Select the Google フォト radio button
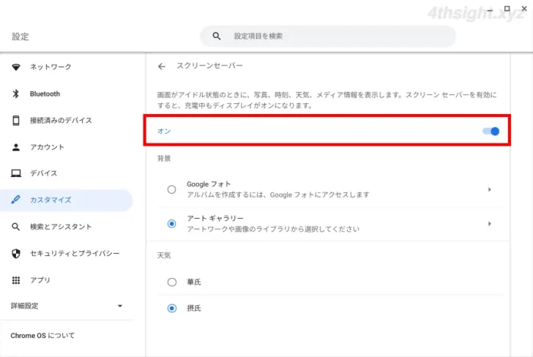The height and width of the screenshot is (357, 533). 171,189
